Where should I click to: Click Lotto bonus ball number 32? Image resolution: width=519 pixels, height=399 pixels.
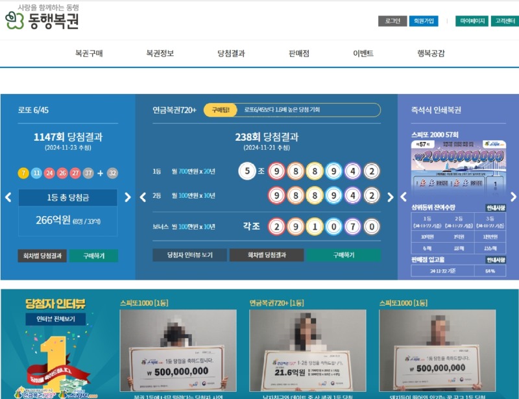(112, 173)
